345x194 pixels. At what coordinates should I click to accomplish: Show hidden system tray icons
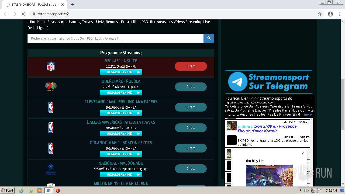tap(301, 190)
